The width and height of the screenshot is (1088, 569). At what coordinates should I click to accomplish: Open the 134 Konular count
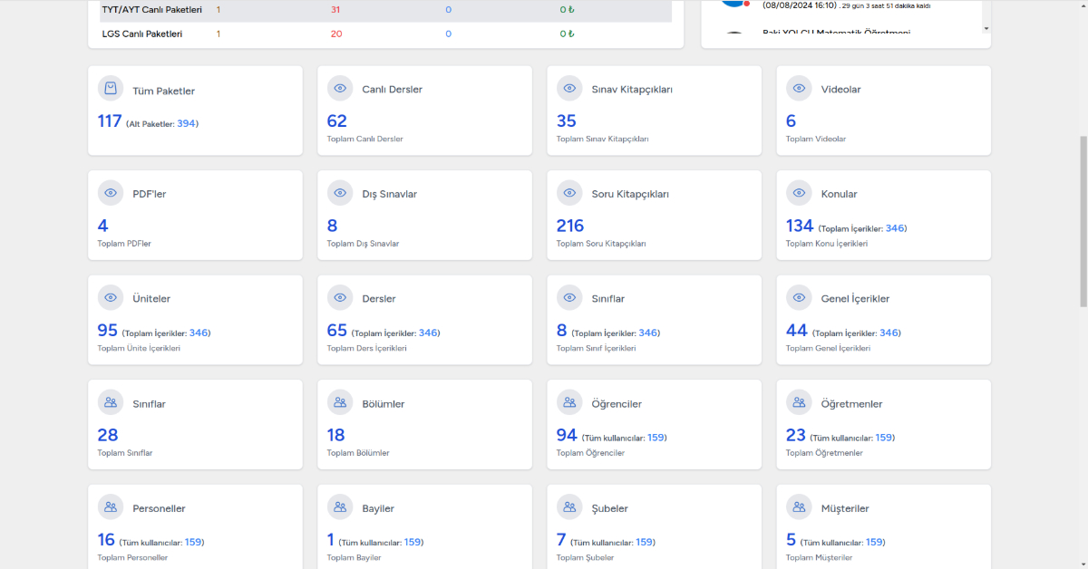[x=799, y=226]
